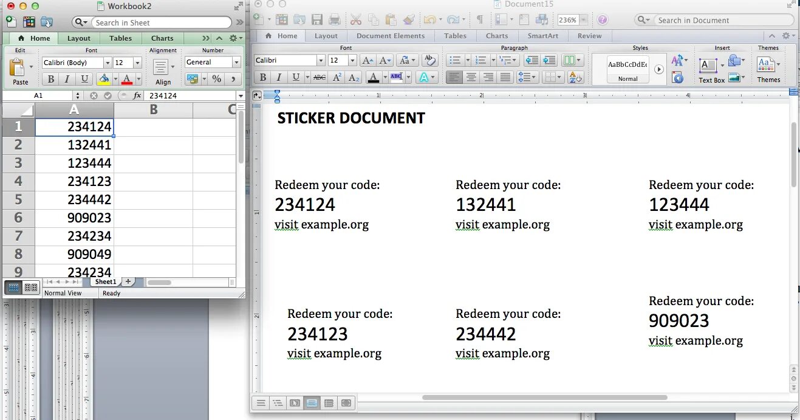Decrease indent in Word Paragraph group

pos(532,60)
